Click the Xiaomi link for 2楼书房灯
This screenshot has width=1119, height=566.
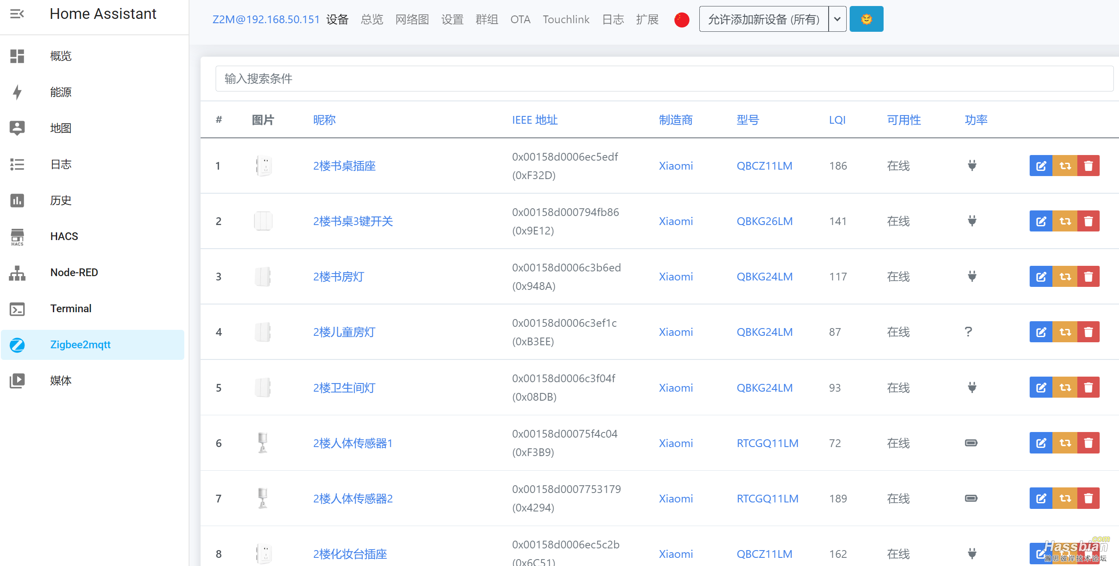click(676, 276)
